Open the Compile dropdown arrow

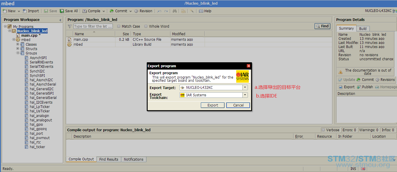103,11
